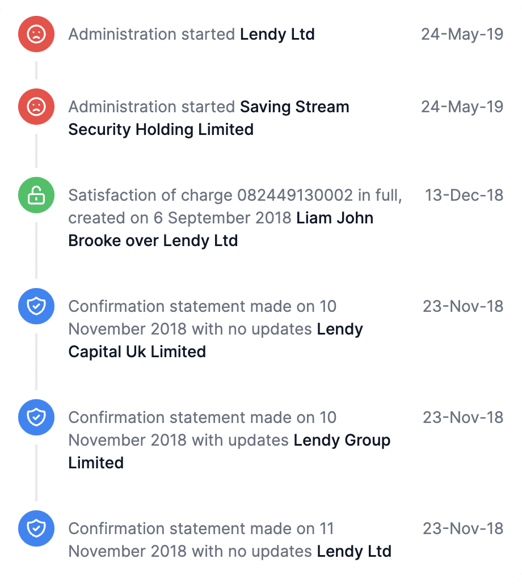
Task: Open Saving Stream Security Holding Limited link
Action: pos(209,118)
